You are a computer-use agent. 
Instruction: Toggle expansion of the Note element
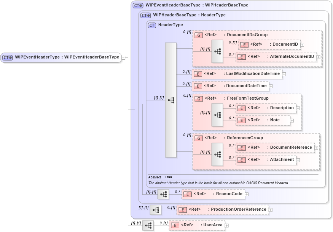[292, 120]
